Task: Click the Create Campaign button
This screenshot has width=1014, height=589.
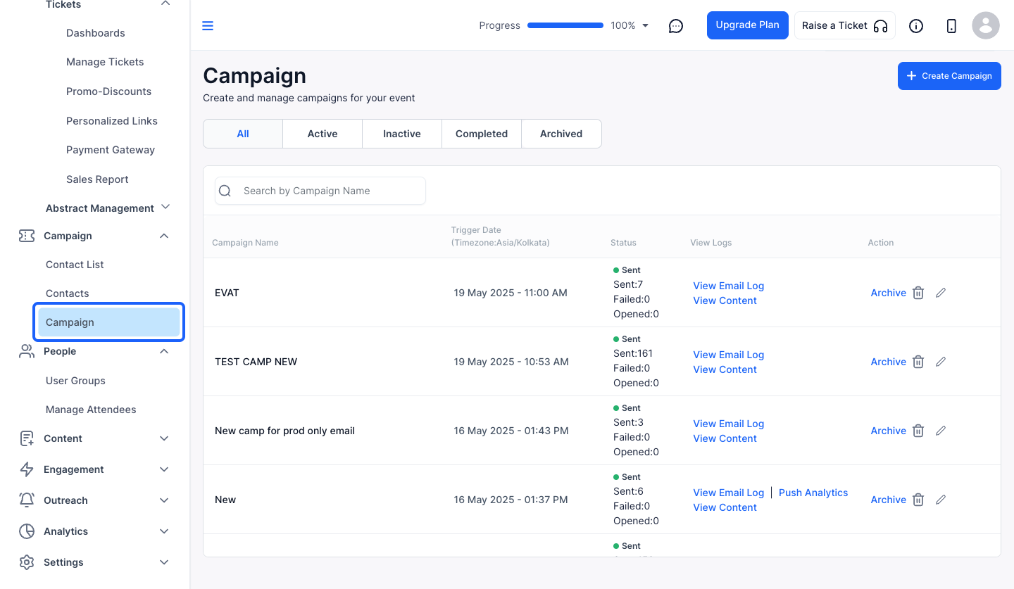Action: (x=949, y=76)
